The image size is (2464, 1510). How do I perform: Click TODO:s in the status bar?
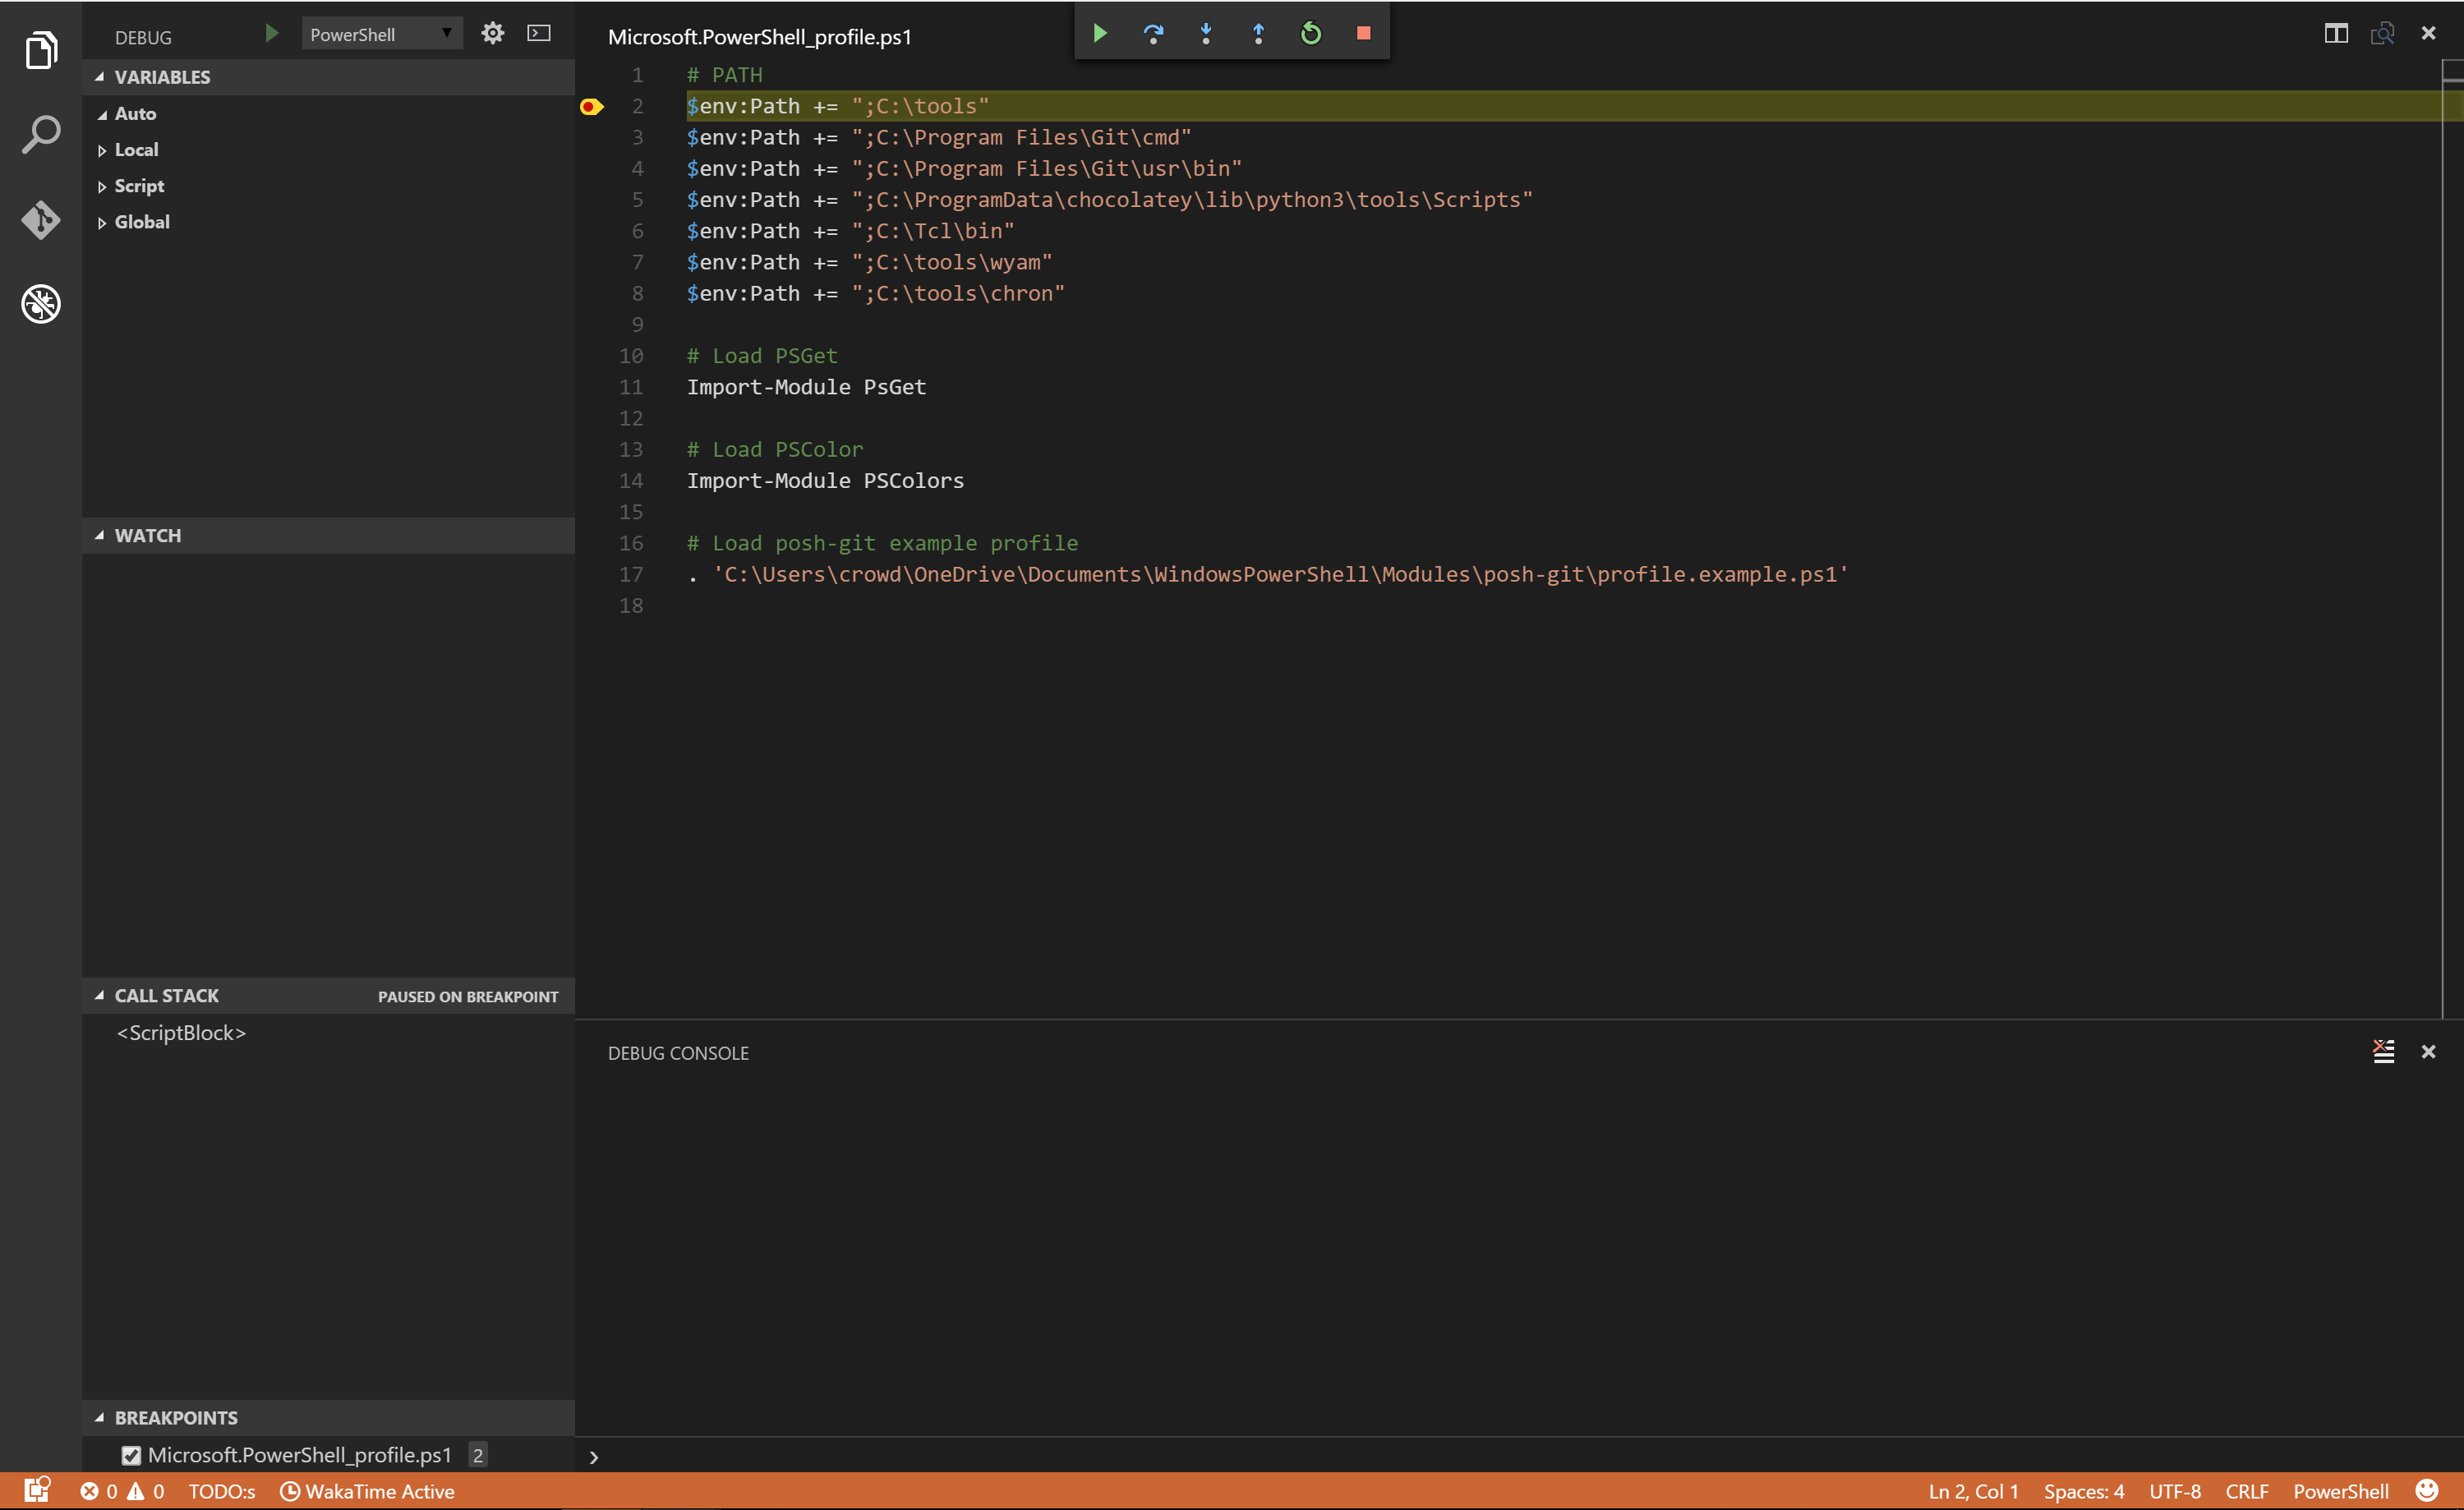(222, 1491)
